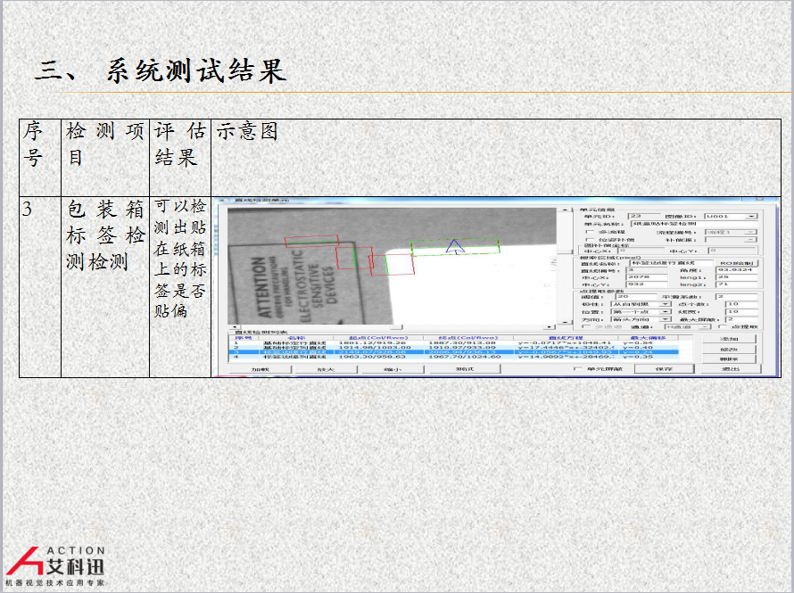The width and height of the screenshot is (794, 593).
Task: Click the 最大屏蔽 field
Action: 741,319
